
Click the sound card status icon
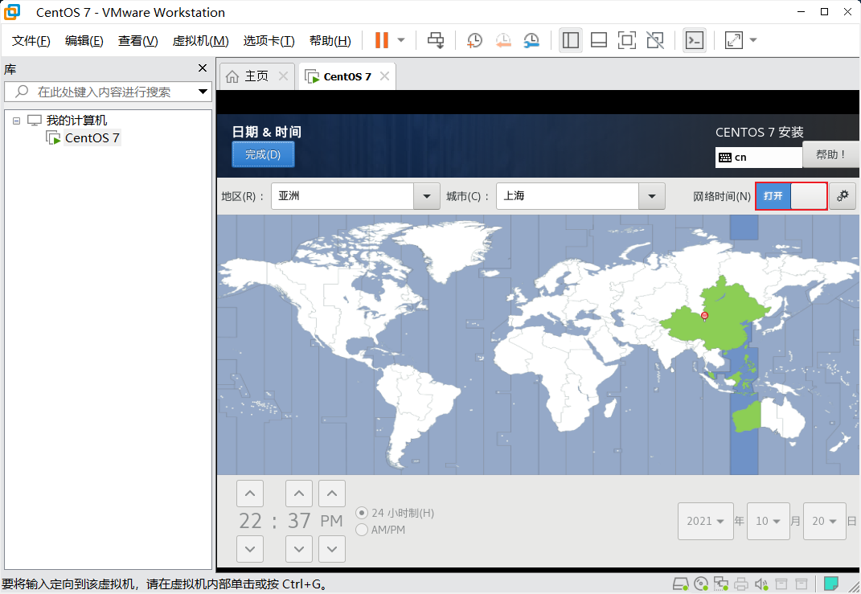[761, 584]
